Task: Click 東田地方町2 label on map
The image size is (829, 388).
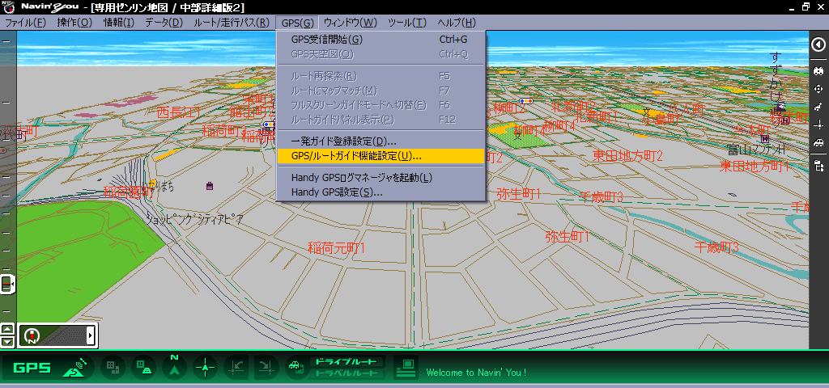Action: [x=627, y=155]
